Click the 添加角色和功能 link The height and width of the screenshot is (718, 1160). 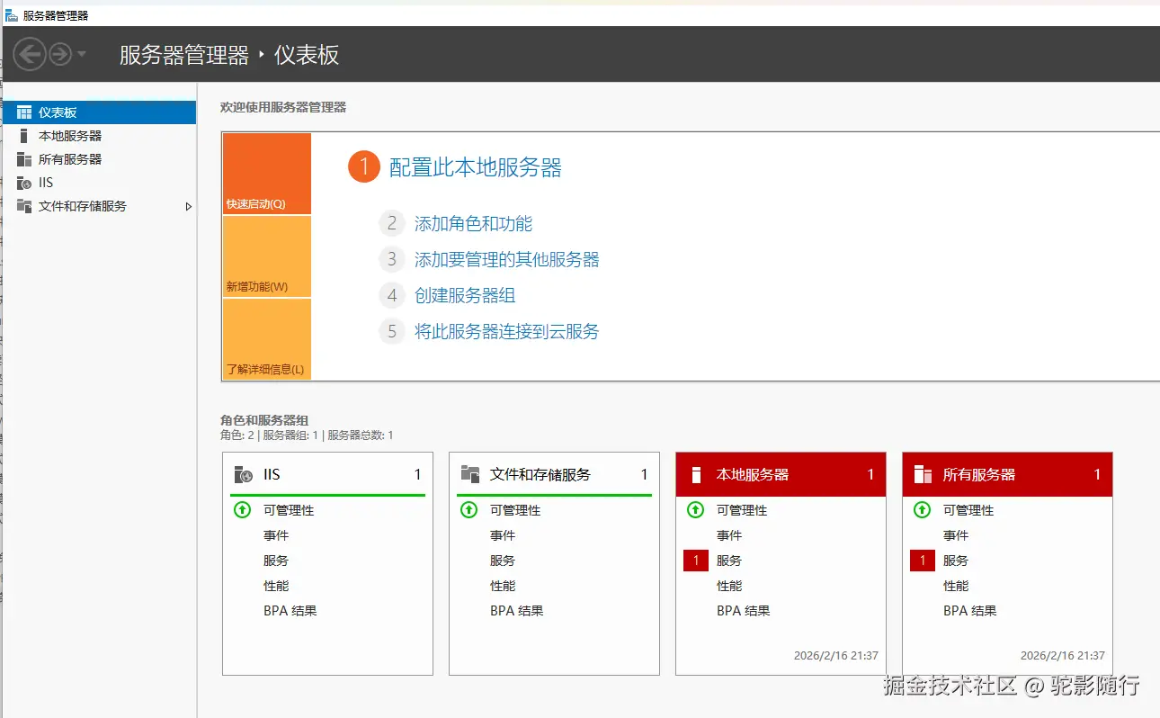pos(473,224)
